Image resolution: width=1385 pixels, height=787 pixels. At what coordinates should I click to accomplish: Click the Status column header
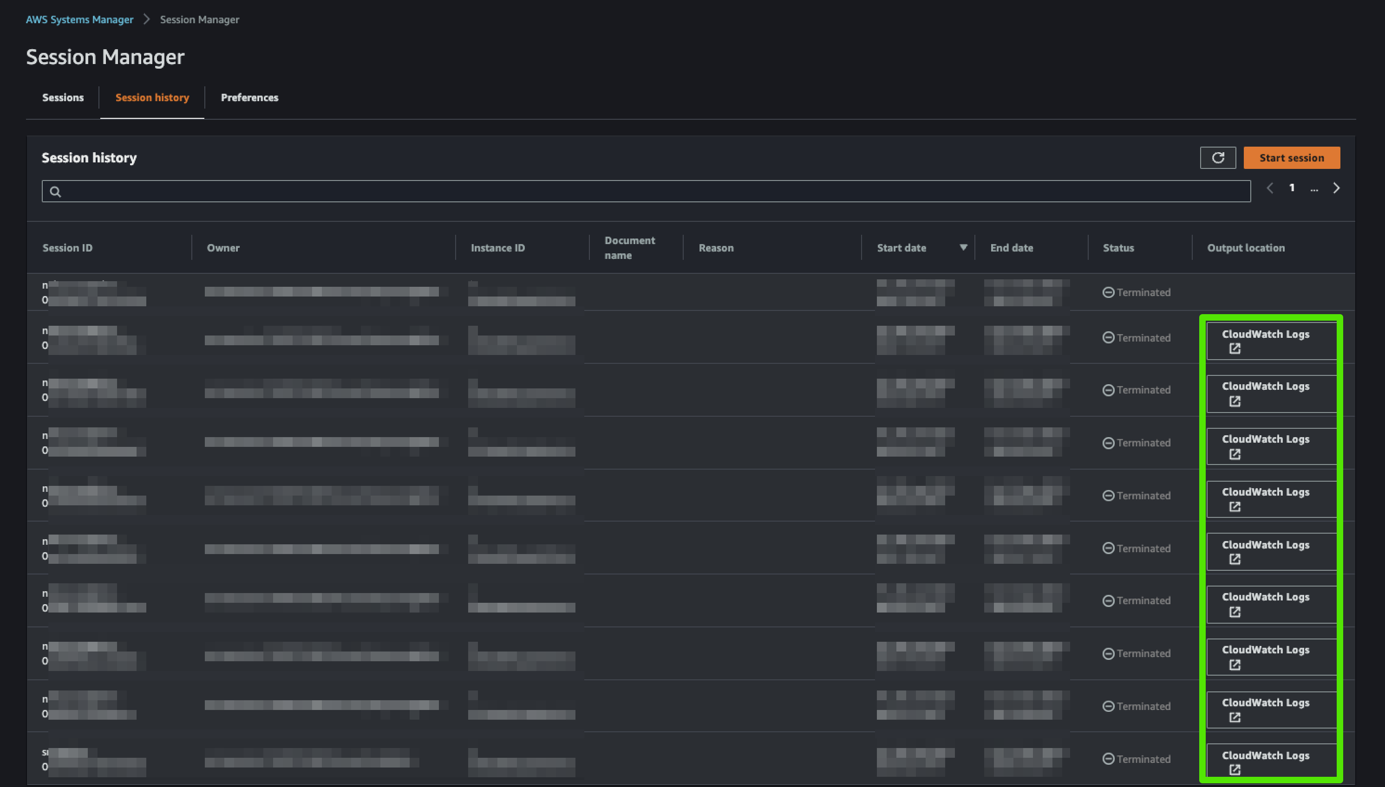[1118, 247]
